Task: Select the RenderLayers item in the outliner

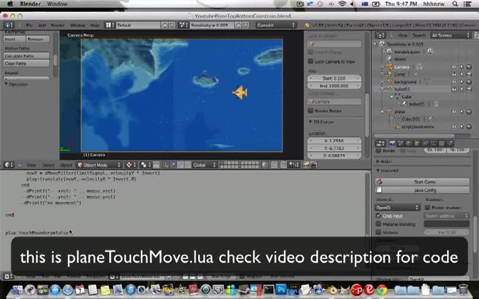Action: tap(407, 52)
